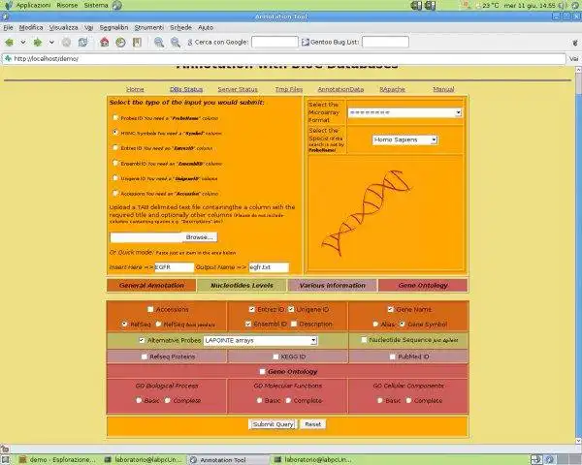Image resolution: width=582 pixels, height=465 pixels.
Task: Uncheck the Unigene ID checkbox
Action: 291,309
